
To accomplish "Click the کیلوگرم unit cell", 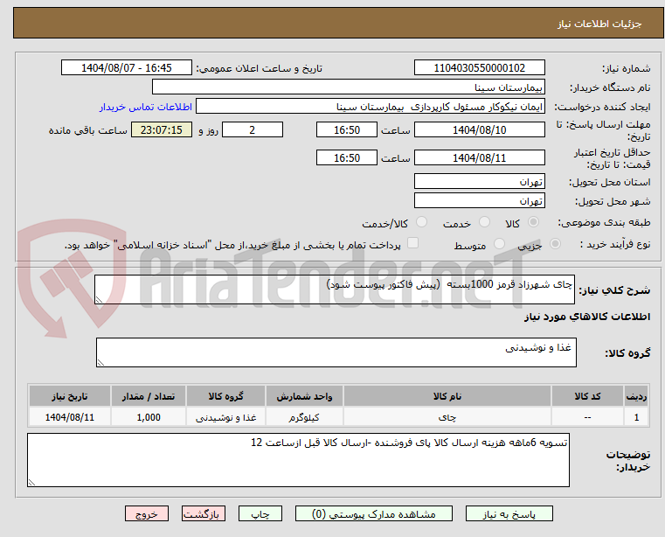I will click(304, 417).
